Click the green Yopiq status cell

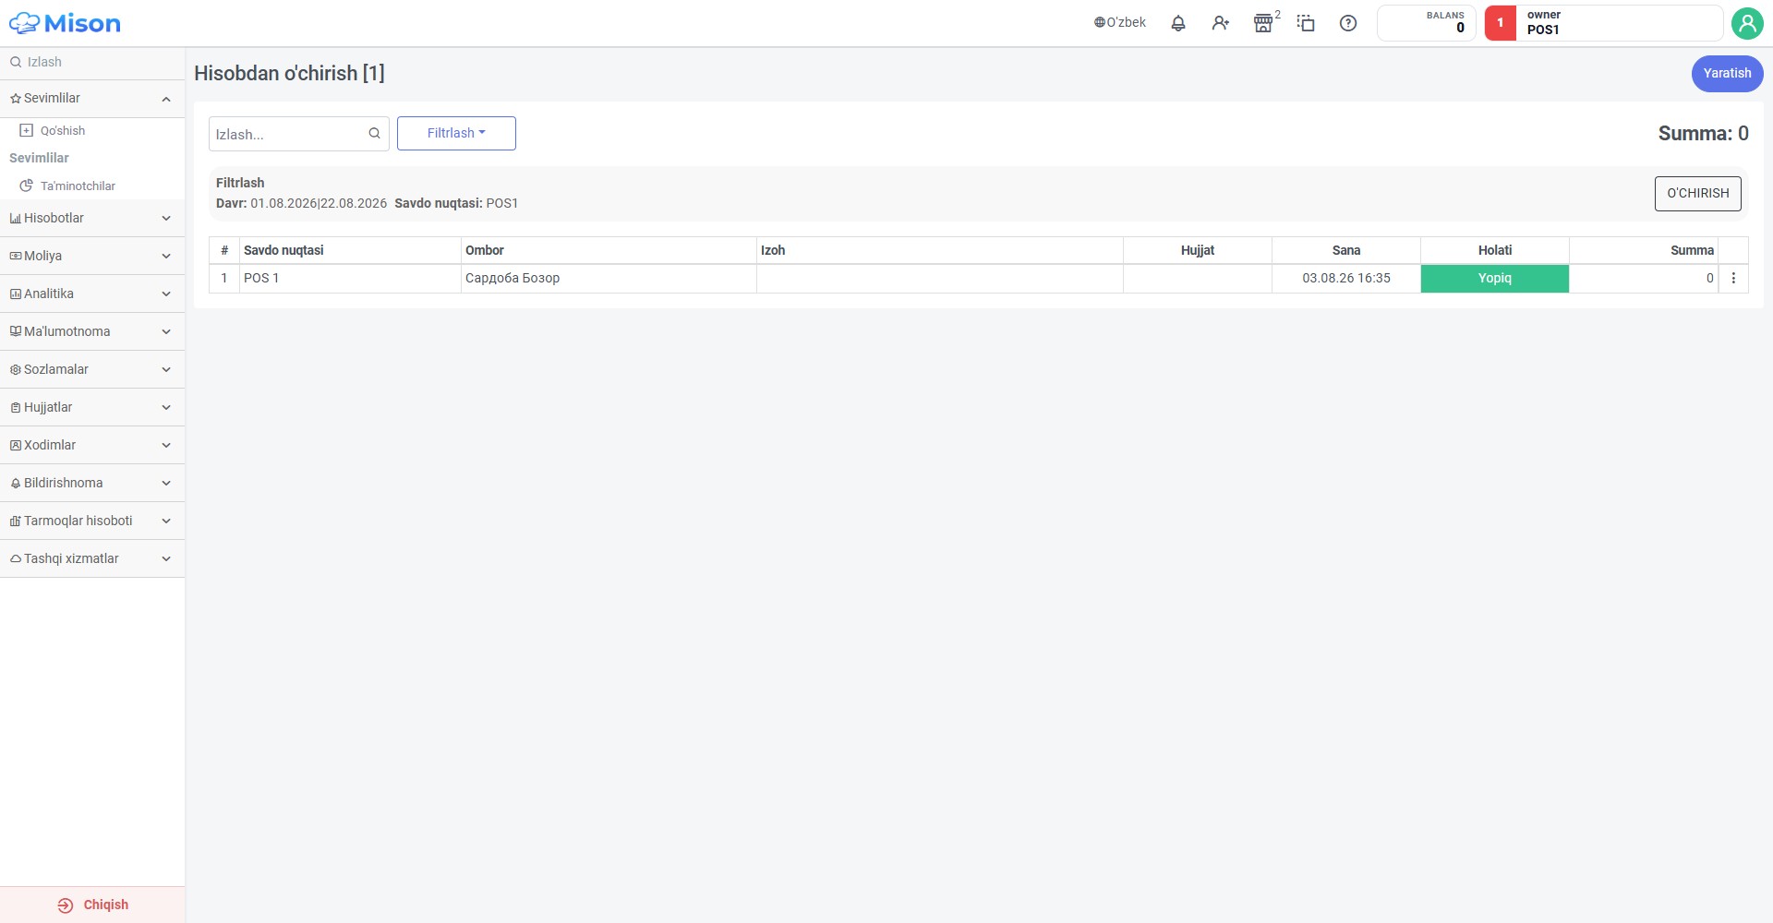coord(1494,278)
